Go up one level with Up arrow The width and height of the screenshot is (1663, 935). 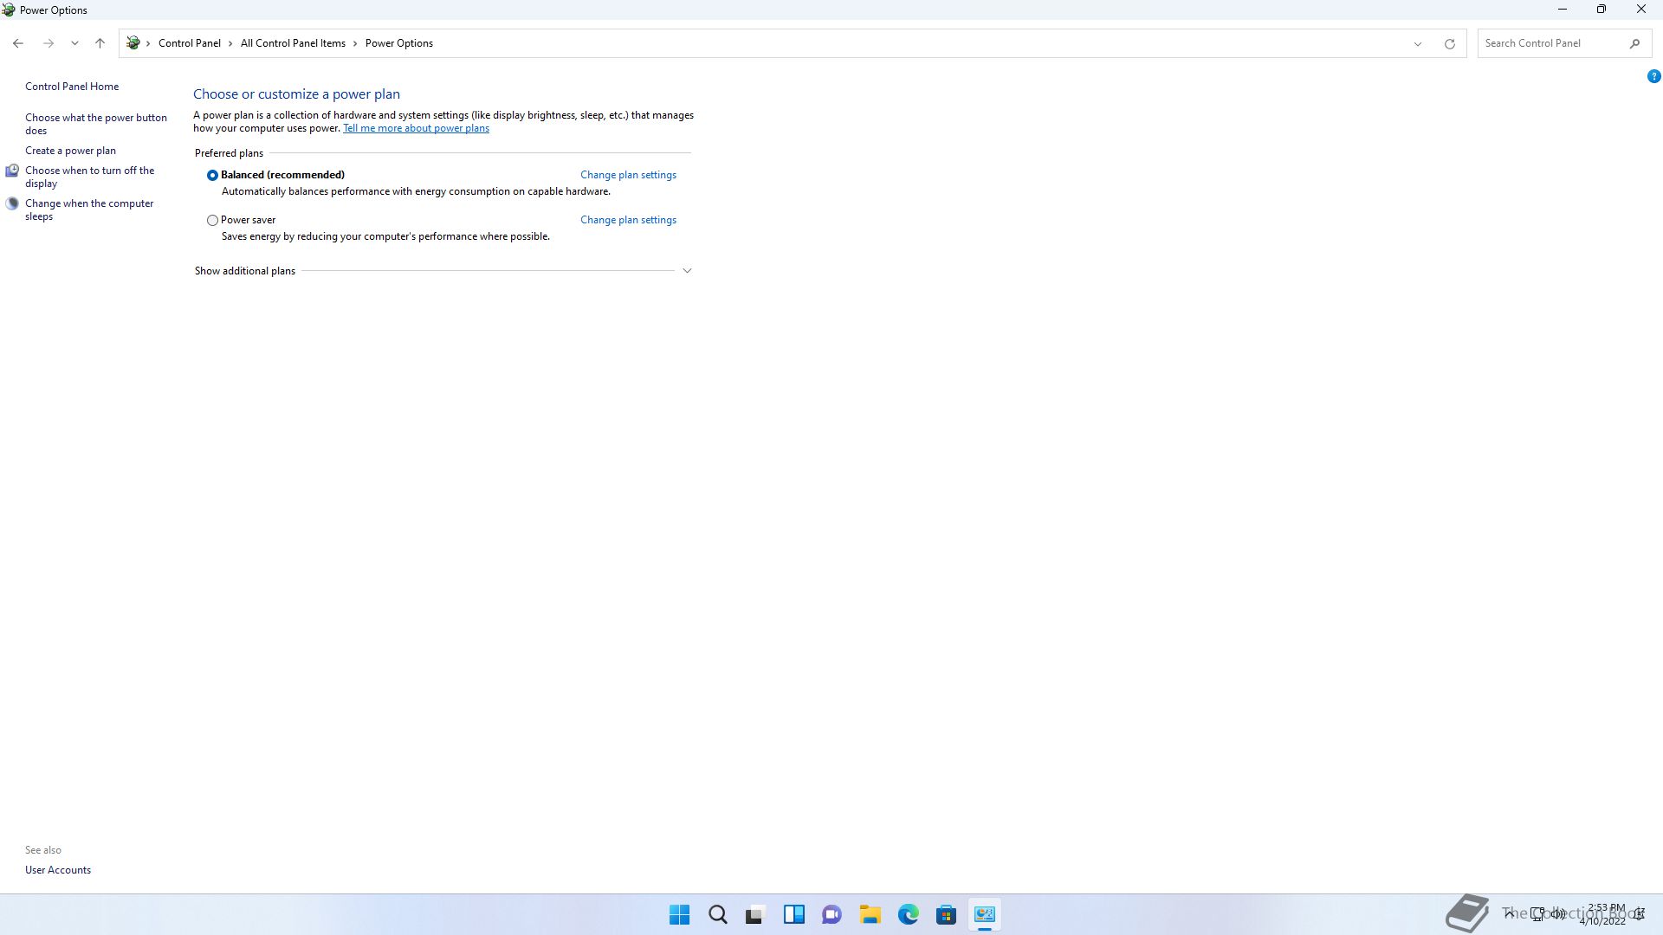coord(100,43)
